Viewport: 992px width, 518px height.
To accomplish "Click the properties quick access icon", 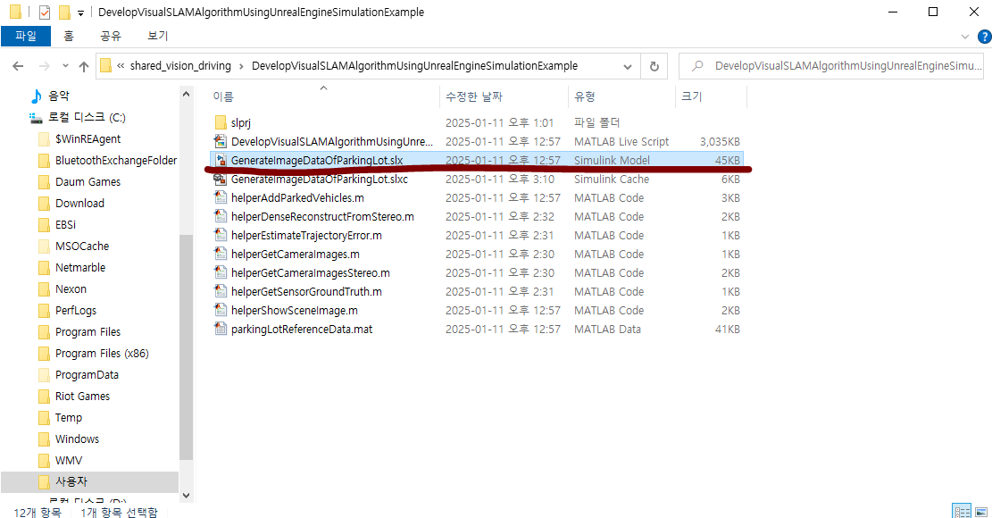I will [45, 12].
